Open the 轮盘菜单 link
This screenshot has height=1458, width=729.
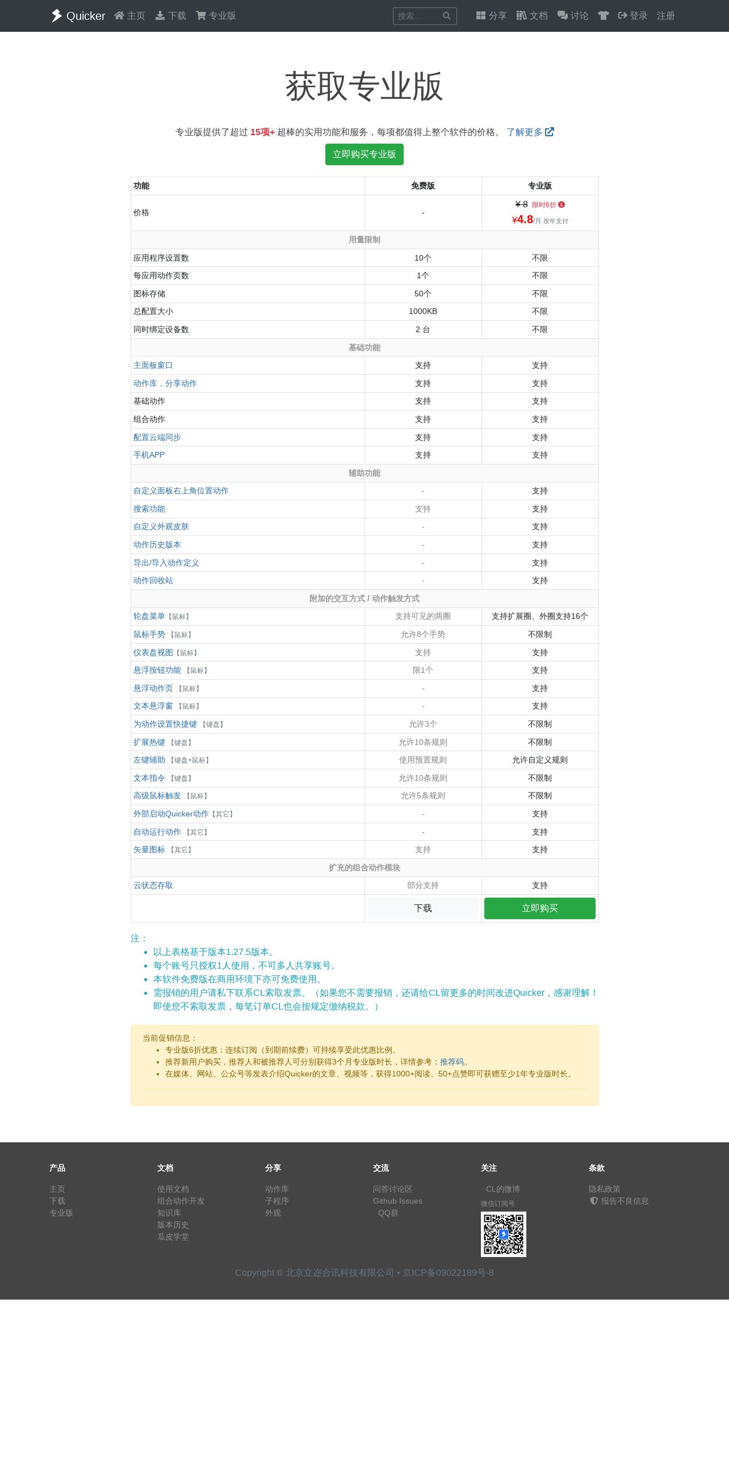[149, 617]
